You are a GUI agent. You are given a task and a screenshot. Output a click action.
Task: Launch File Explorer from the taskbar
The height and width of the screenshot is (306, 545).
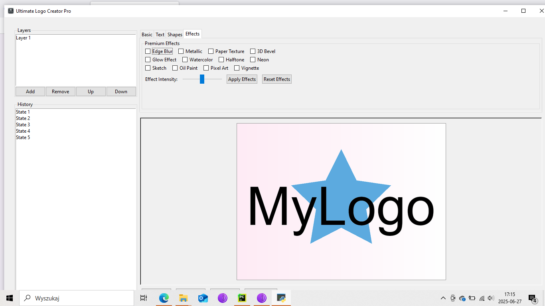coord(183,298)
